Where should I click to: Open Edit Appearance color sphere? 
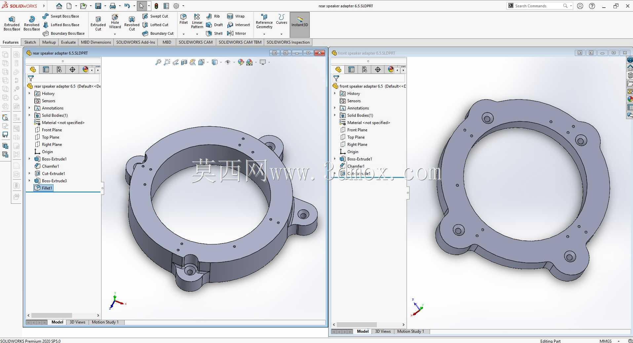(241, 62)
